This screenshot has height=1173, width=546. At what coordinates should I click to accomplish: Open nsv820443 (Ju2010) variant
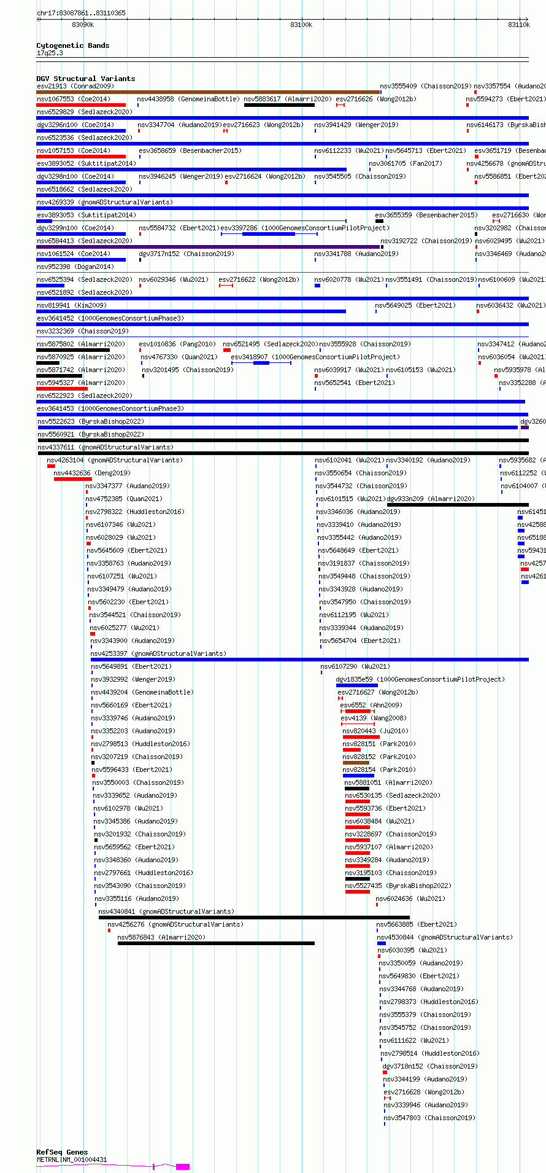375,731
